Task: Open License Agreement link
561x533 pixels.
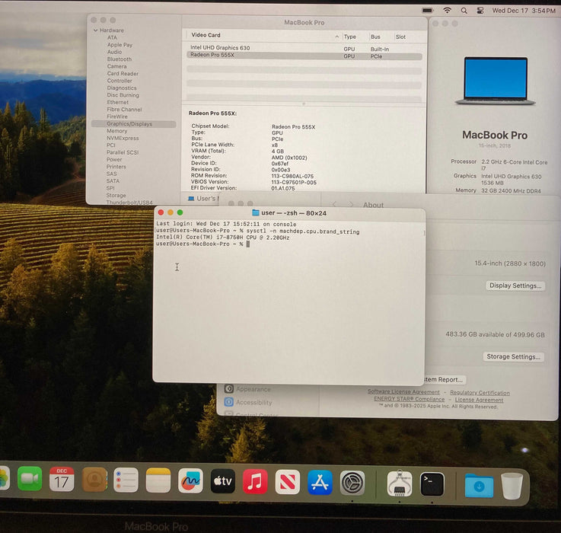Action: point(479,400)
